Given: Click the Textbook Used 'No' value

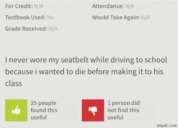Looking at the screenshot, I should [51, 17].
